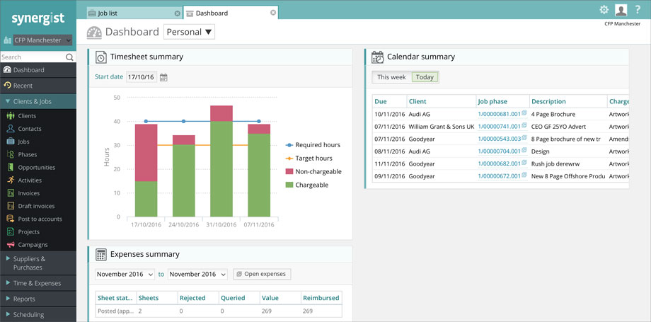Switch to the Job list tab
The height and width of the screenshot is (322, 651).
pos(135,13)
